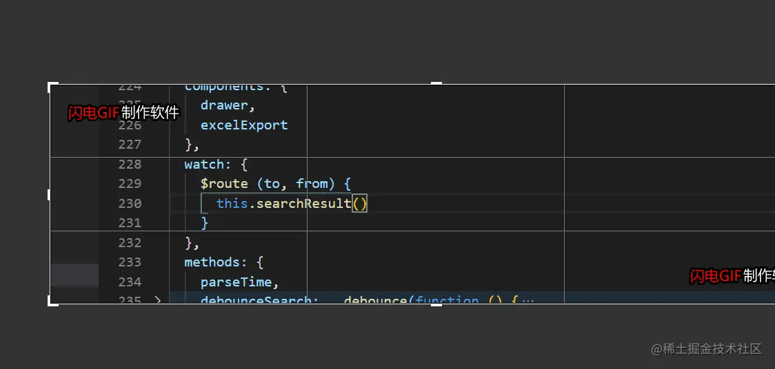Screen dimensions: 775x369
Task: Click the bottom-center crop handle
Action: [436, 304]
